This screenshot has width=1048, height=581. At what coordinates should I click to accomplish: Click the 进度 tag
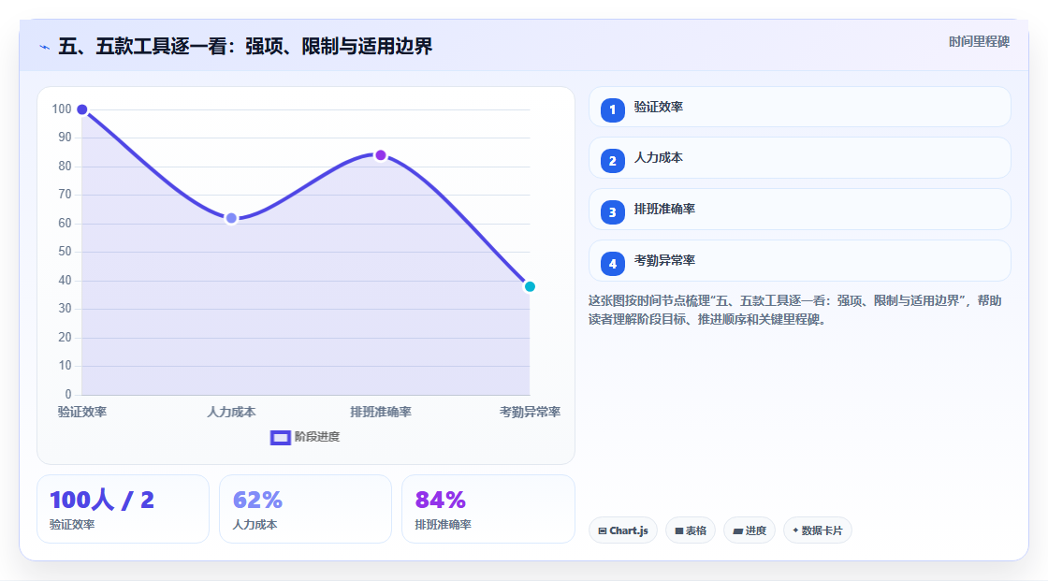pyautogui.click(x=750, y=530)
